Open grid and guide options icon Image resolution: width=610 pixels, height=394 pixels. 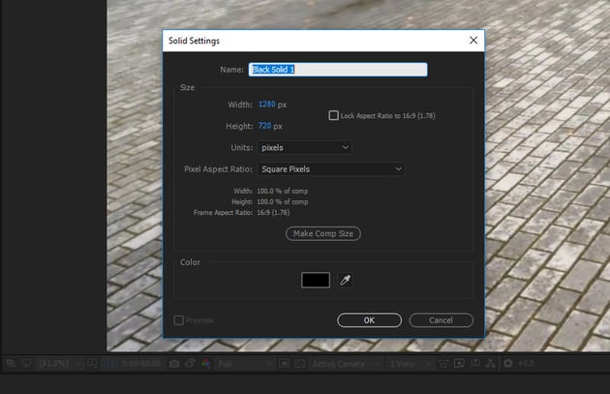coord(93,364)
